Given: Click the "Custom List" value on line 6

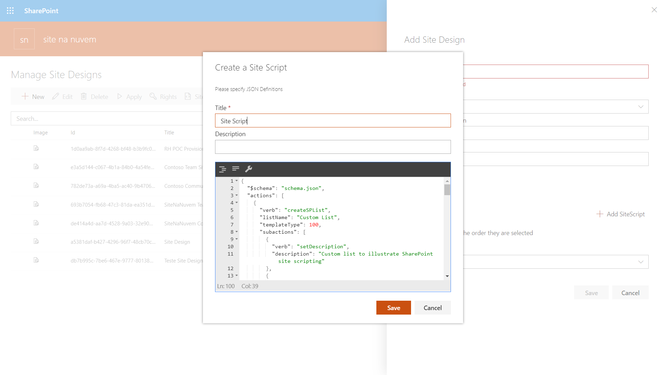Looking at the screenshot, I should coord(317,217).
